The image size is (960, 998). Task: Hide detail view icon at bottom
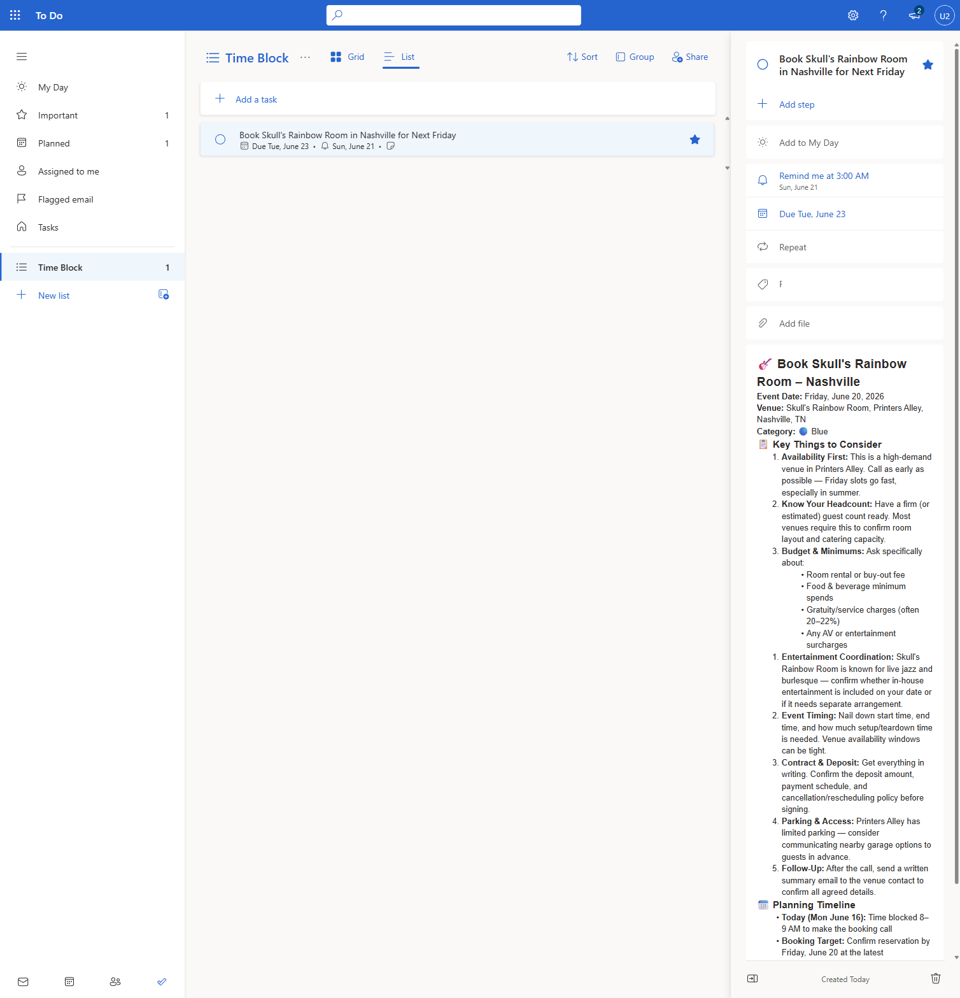point(752,979)
